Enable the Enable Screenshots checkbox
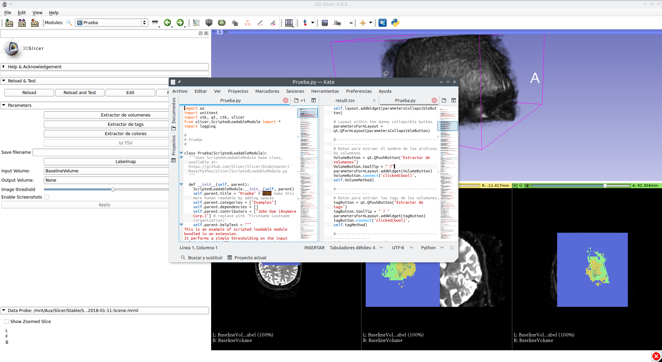The height and width of the screenshot is (362, 662). point(47,197)
